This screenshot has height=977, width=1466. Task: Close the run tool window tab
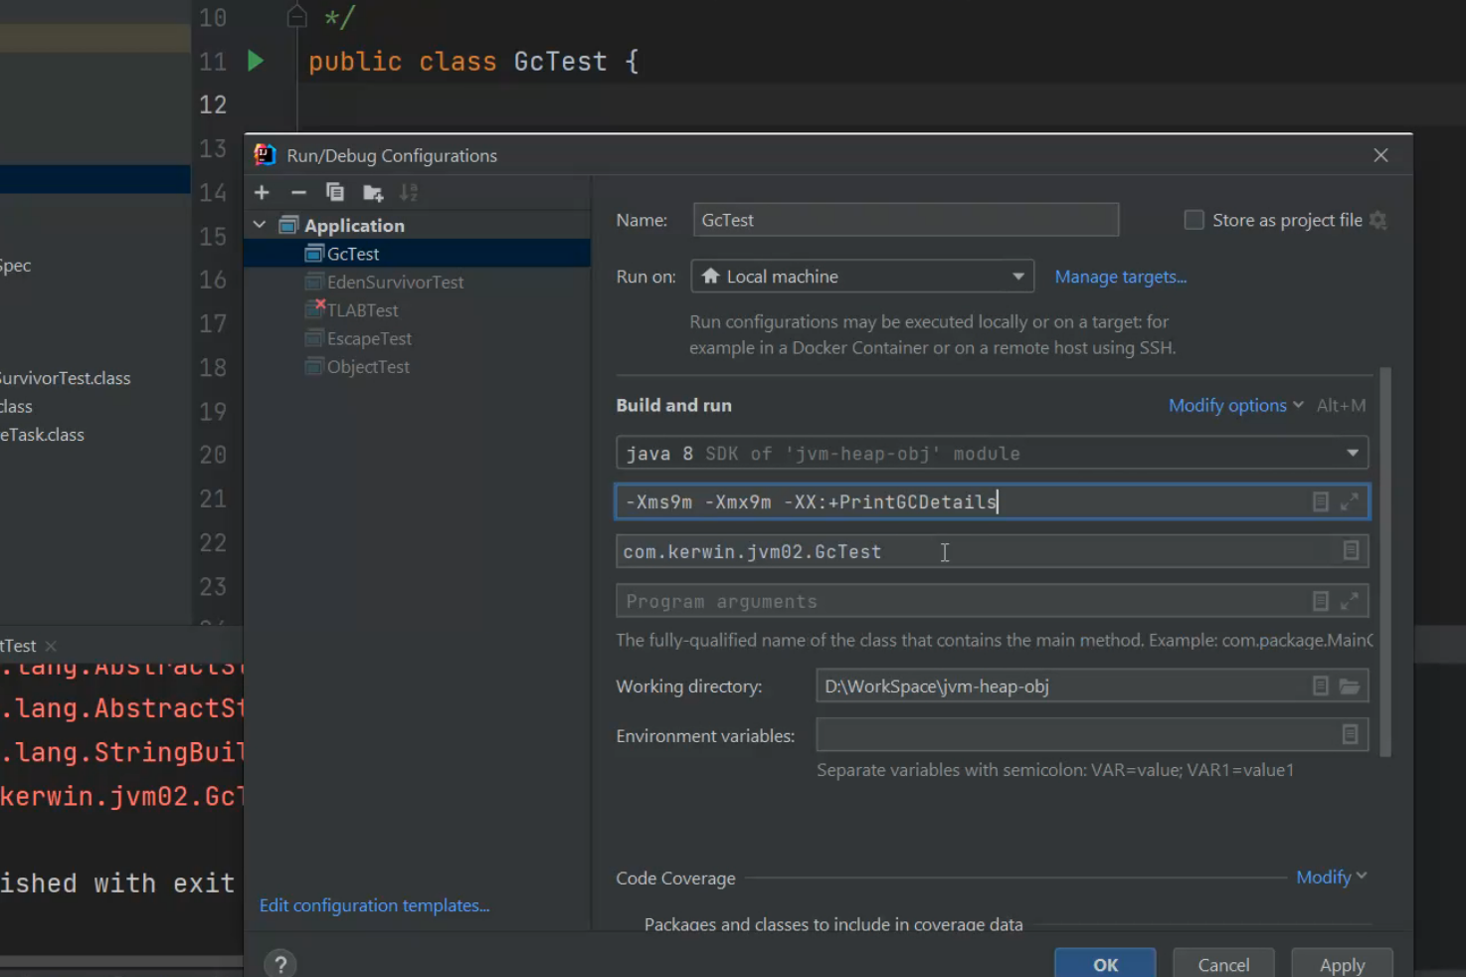click(x=51, y=646)
